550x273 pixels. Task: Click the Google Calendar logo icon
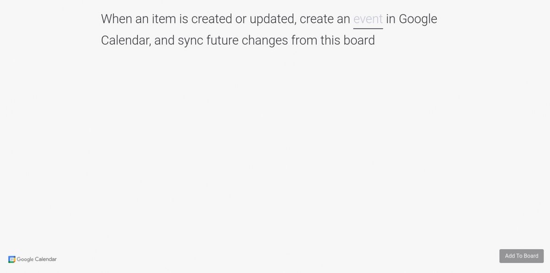tap(12, 259)
